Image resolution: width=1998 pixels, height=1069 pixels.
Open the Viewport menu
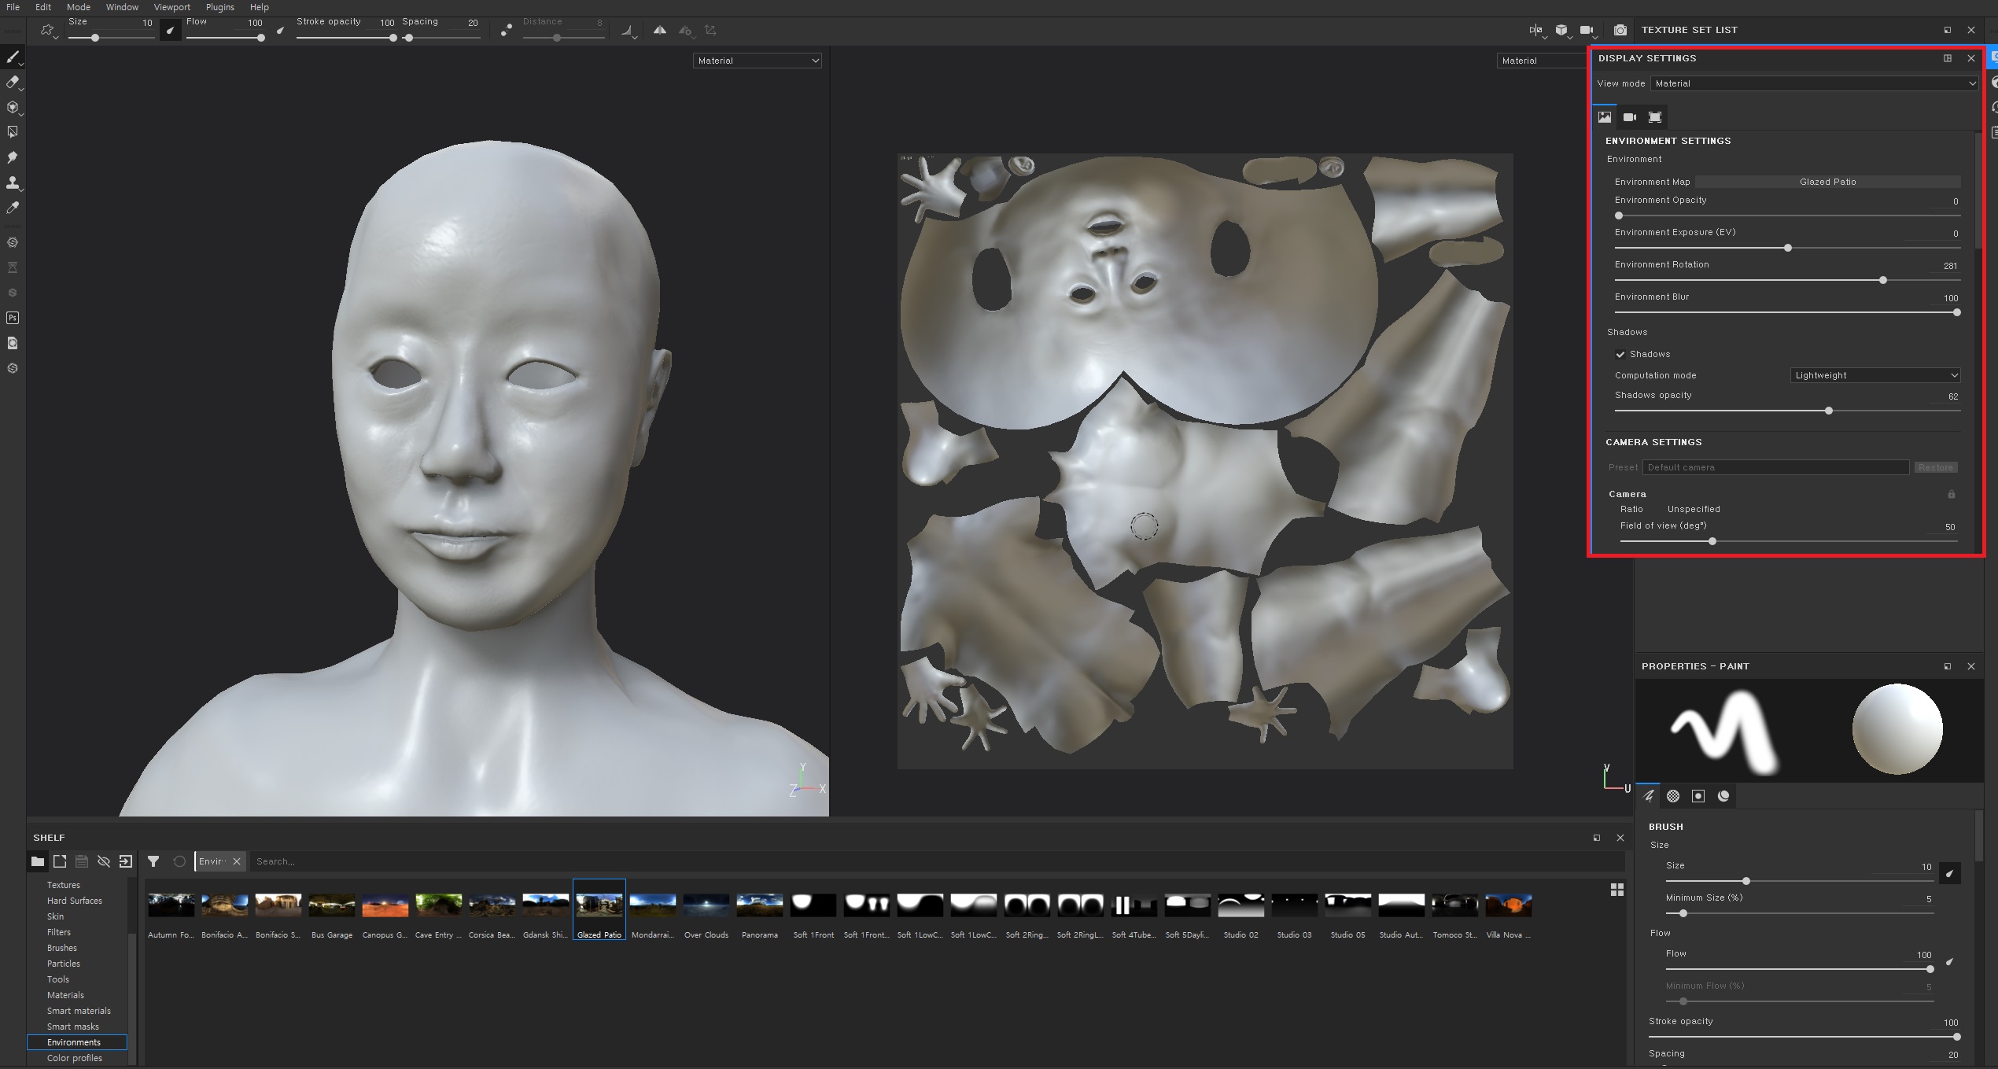(x=171, y=7)
